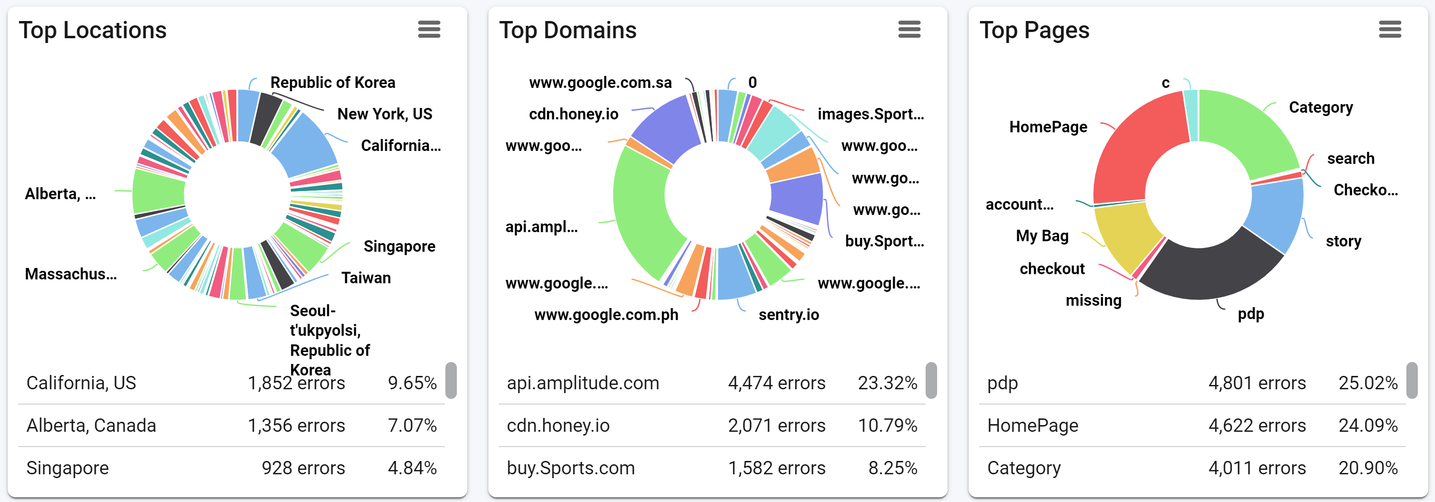Click the Singapore label on the locations chart
The height and width of the screenshot is (502, 1435).
coord(400,246)
